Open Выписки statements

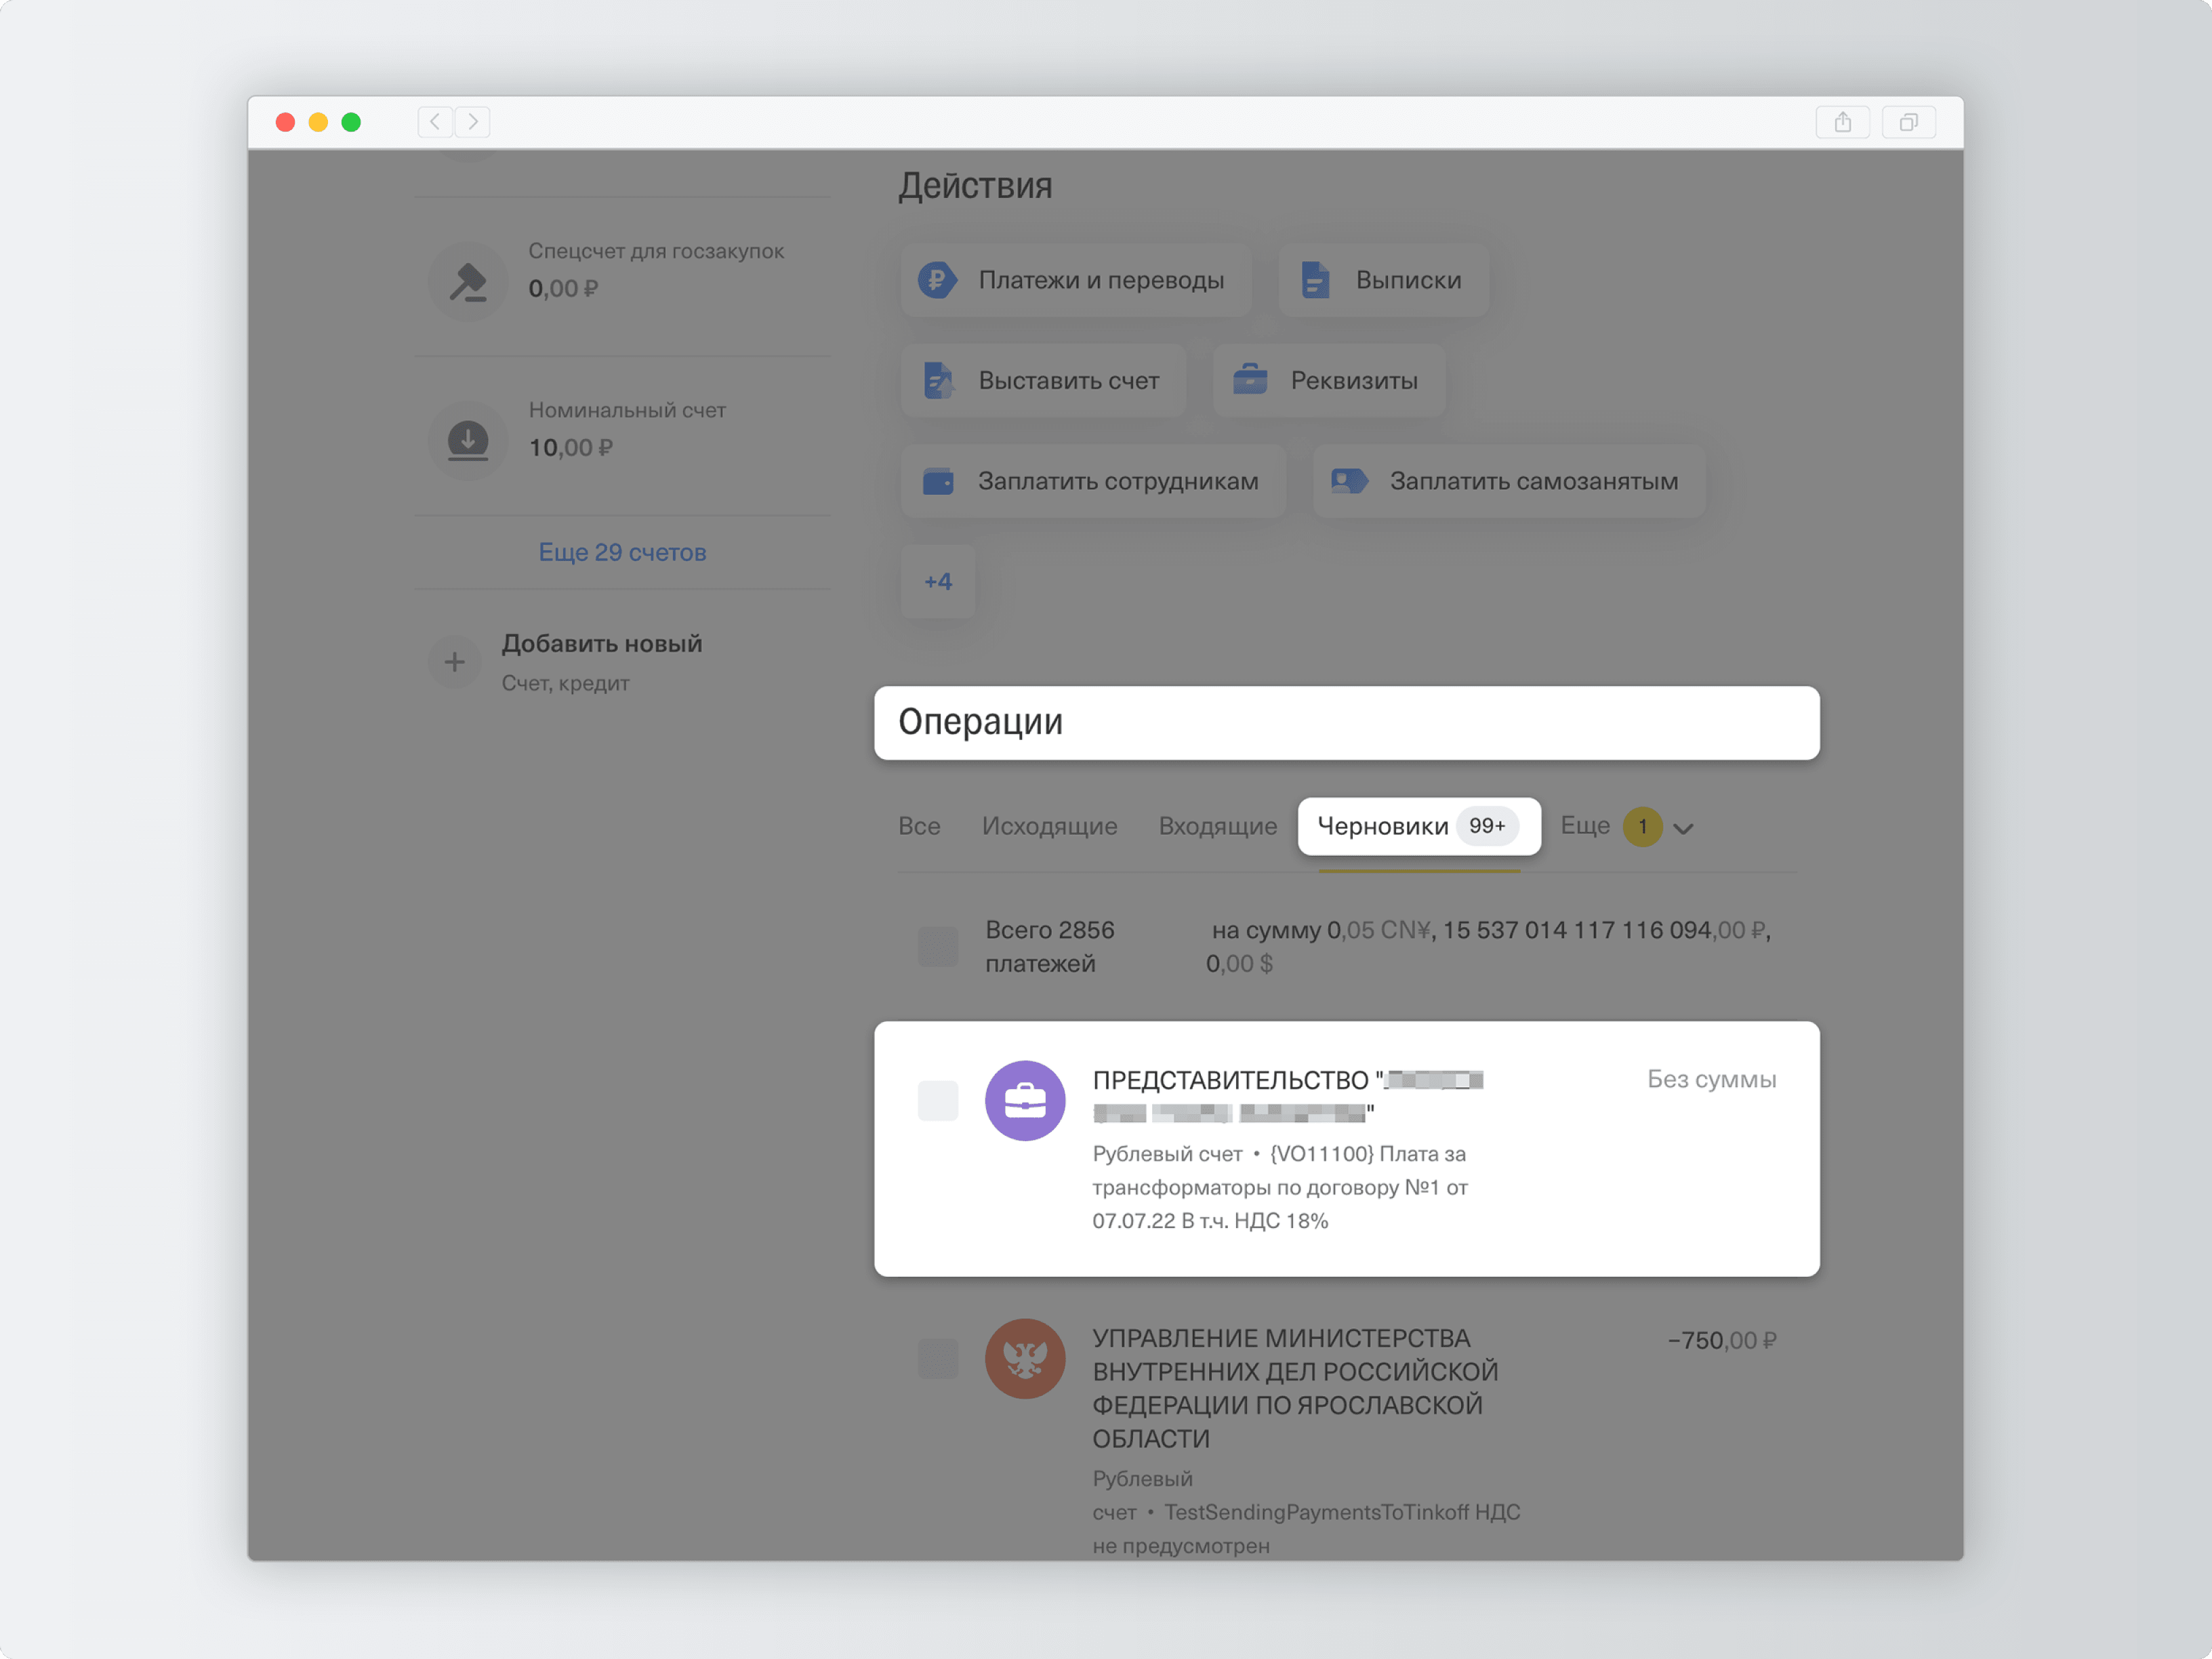[1383, 280]
